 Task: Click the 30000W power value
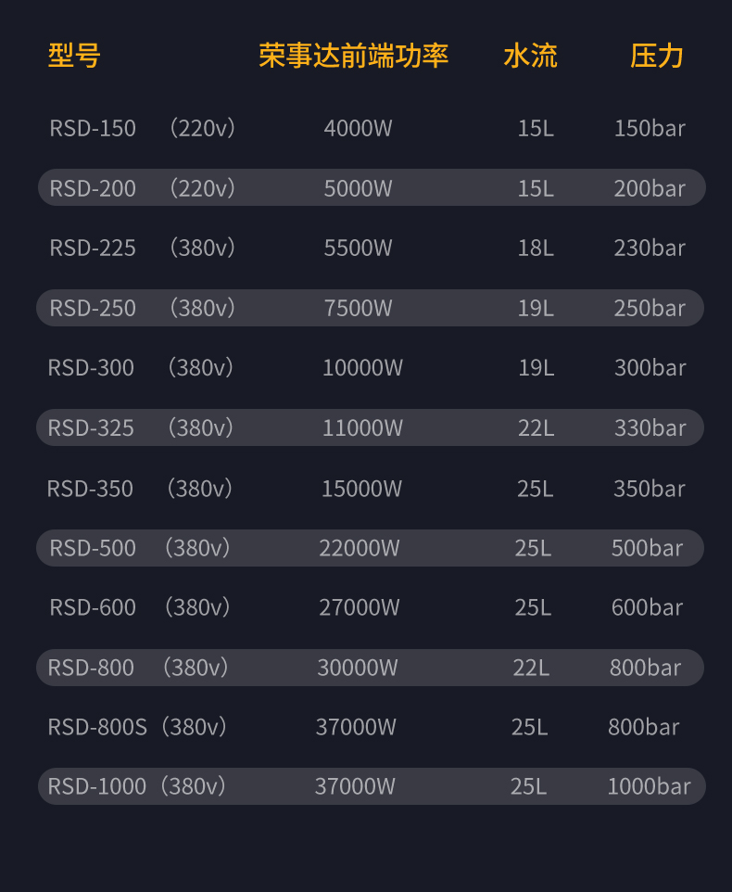tap(358, 668)
